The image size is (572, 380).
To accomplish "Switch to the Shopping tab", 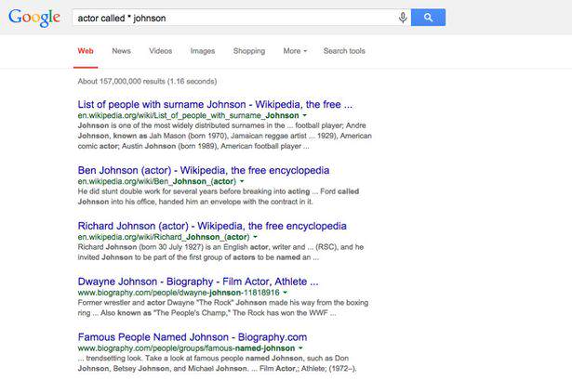I will pos(248,51).
